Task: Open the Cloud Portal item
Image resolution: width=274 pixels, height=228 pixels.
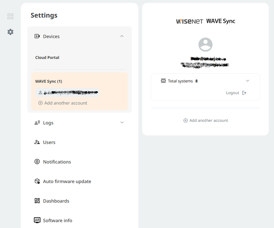Action: (47, 58)
